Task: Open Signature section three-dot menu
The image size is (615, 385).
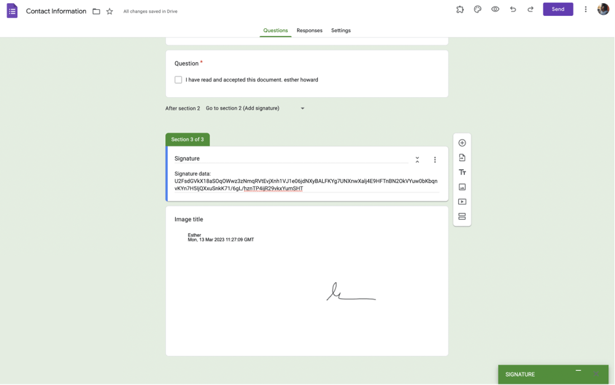Action: 435,159
